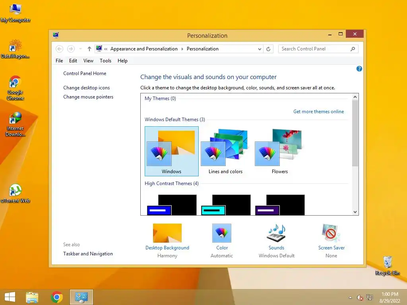Viewport: 407px width, 305px height.
Task: Open Internet Download Manager desktop shortcut
Action: 16,124
